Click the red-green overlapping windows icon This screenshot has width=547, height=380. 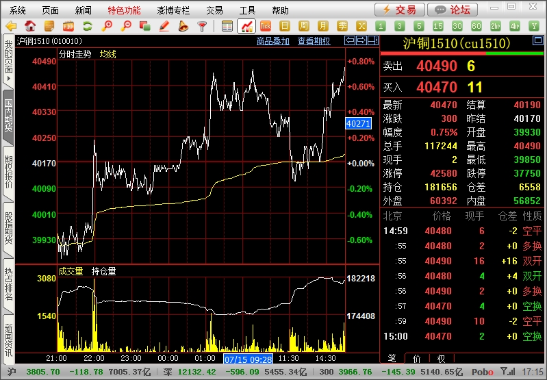pos(144,26)
